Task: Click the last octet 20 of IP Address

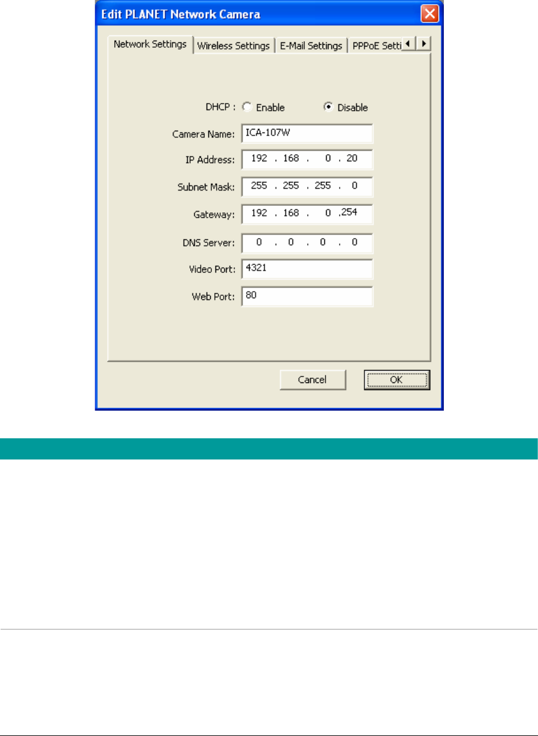Action: tap(353, 159)
